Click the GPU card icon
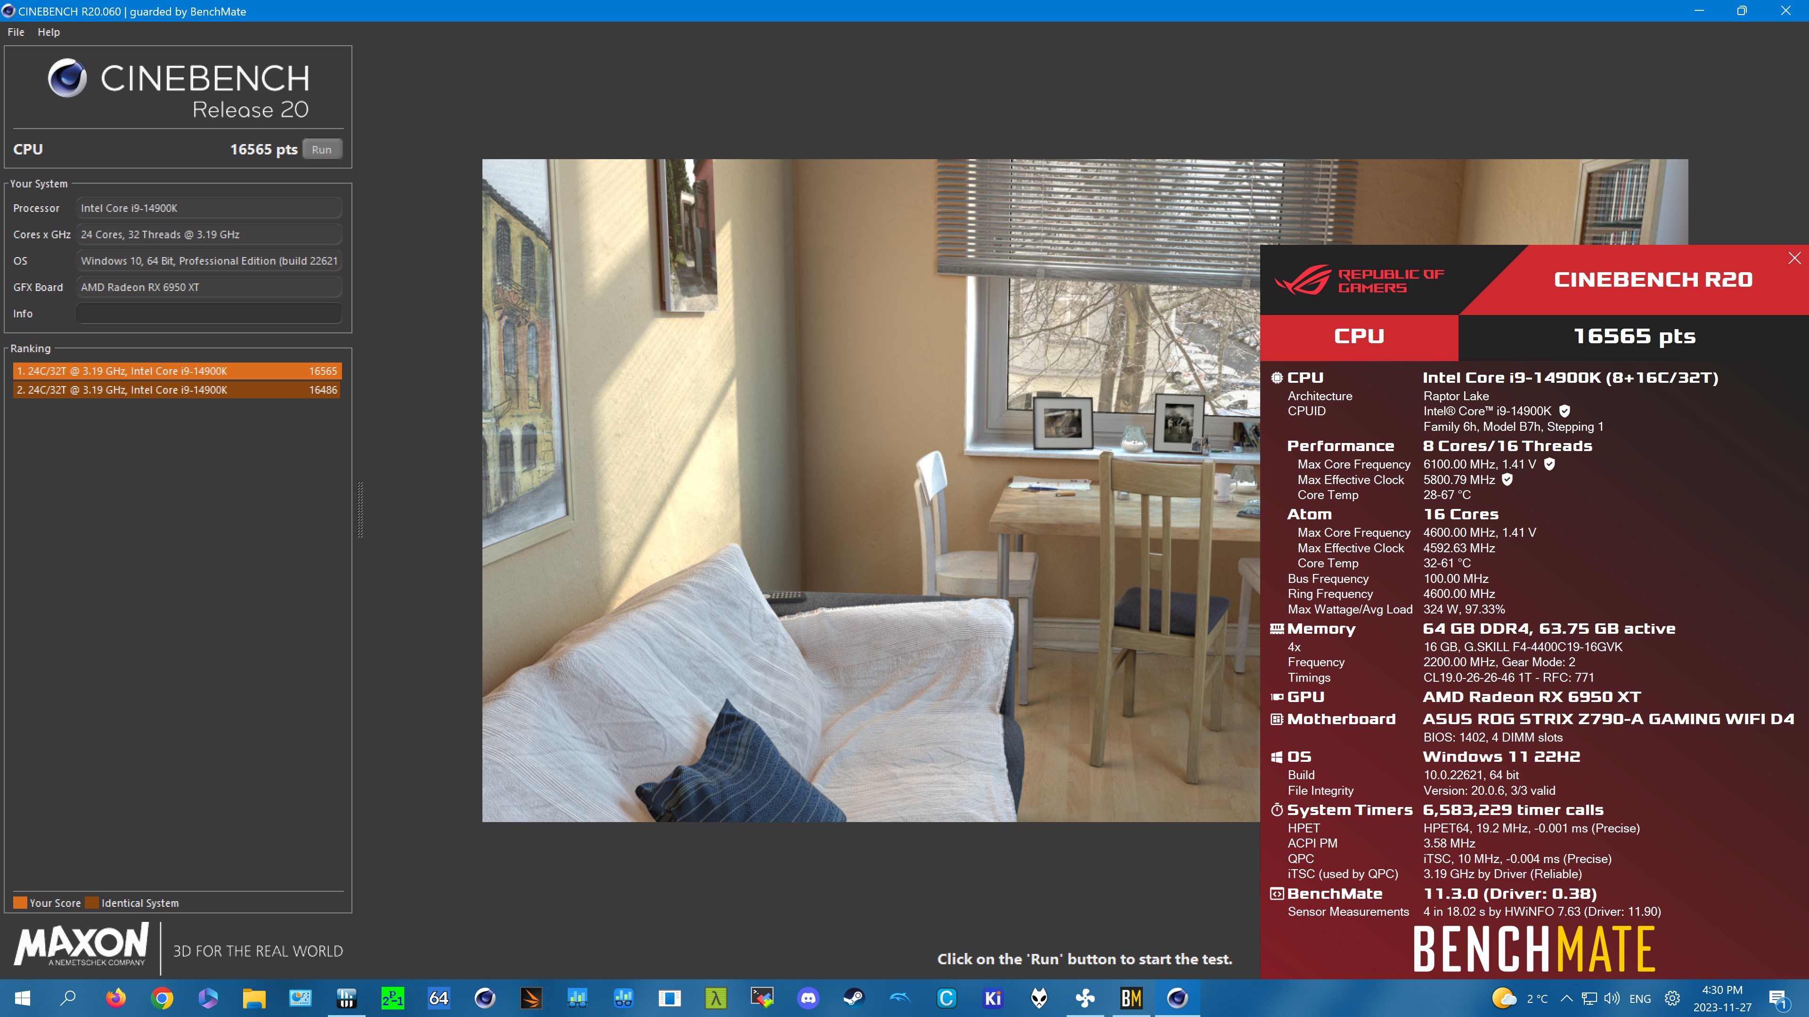The image size is (1809, 1017). tap(1277, 697)
